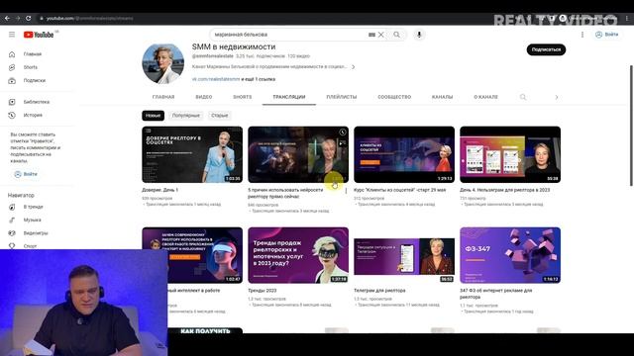Open the Telegram for realtors stream thumbnail

404,257
